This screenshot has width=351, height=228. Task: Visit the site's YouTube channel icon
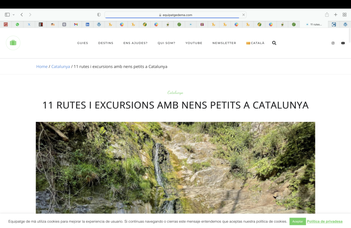tap(343, 43)
